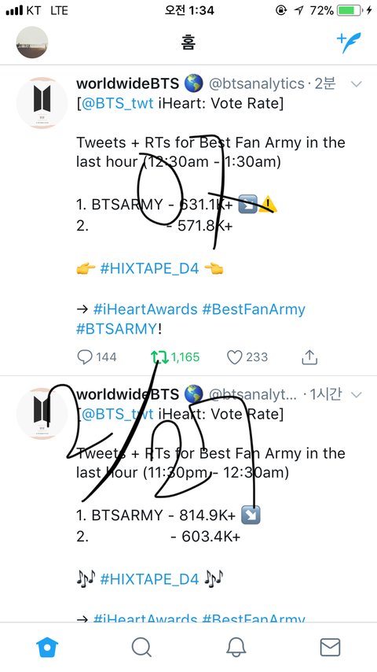Image resolution: width=377 pixels, height=672 pixels.
Task: Expand options chevron on the 2분 tweet
Action: point(357,84)
